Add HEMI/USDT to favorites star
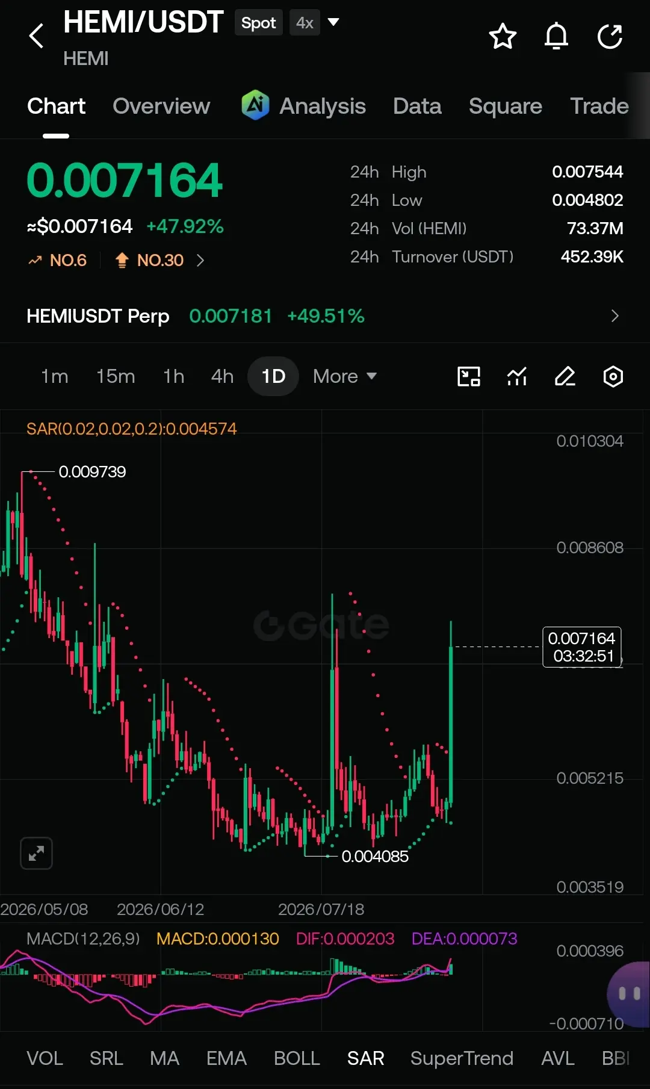 coord(503,36)
